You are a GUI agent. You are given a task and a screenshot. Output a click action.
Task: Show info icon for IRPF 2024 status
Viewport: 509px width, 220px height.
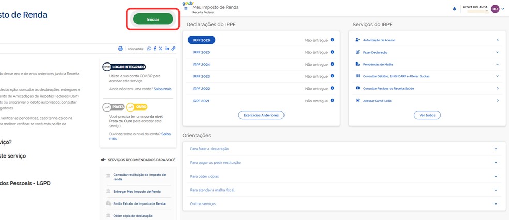point(332,64)
